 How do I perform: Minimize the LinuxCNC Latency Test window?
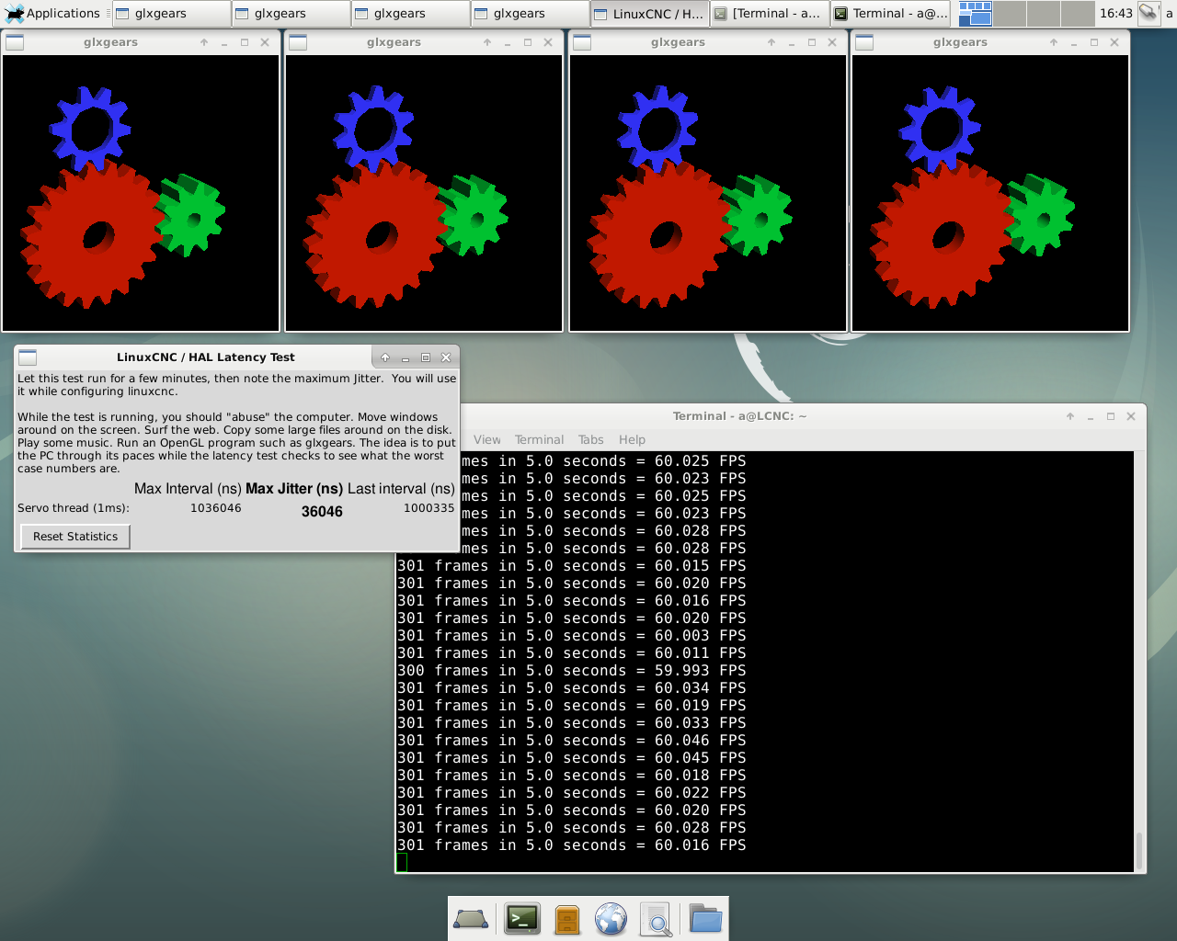click(406, 357)
